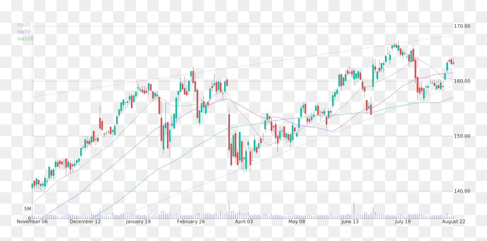The height and width of the screenshot is (241, 487).
Task: Click the August 22 date label
Action: [454, 222]
